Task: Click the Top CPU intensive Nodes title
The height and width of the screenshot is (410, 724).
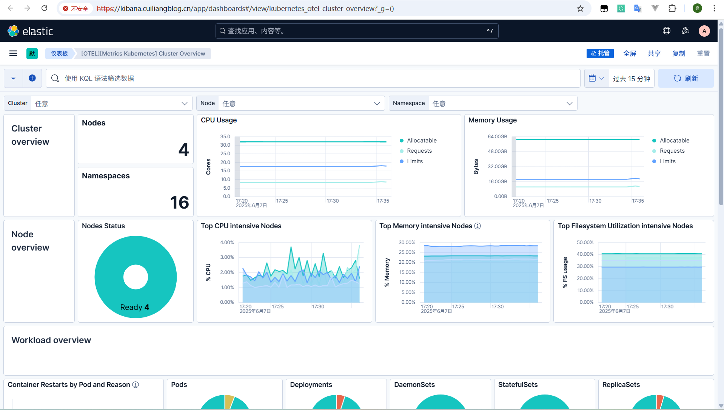Action: (x=241, y=226)
